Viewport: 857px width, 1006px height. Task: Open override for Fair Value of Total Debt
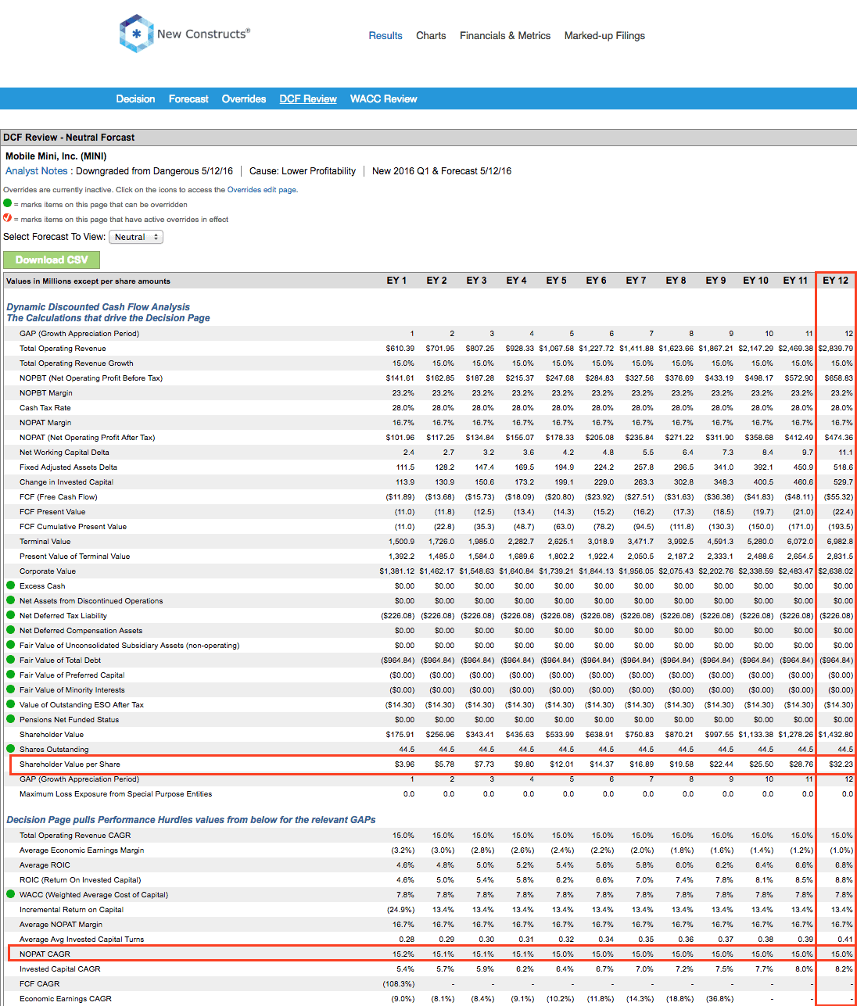coord(11,660)
